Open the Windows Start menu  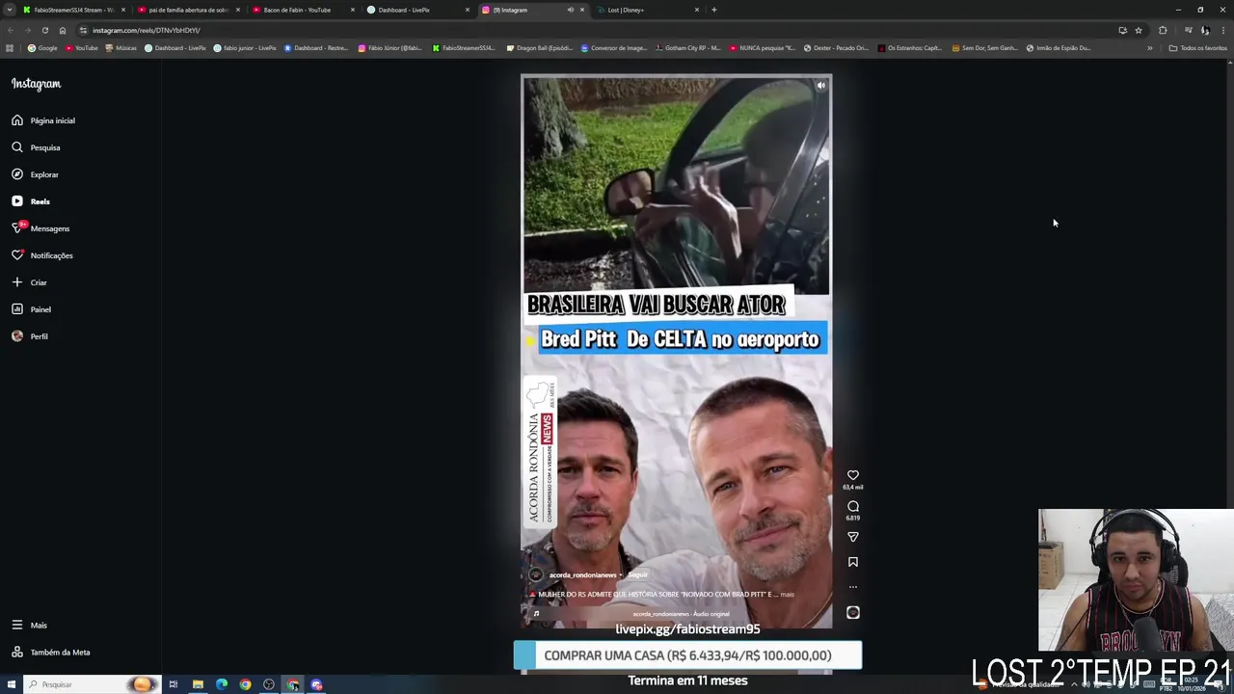coord(10,684)
